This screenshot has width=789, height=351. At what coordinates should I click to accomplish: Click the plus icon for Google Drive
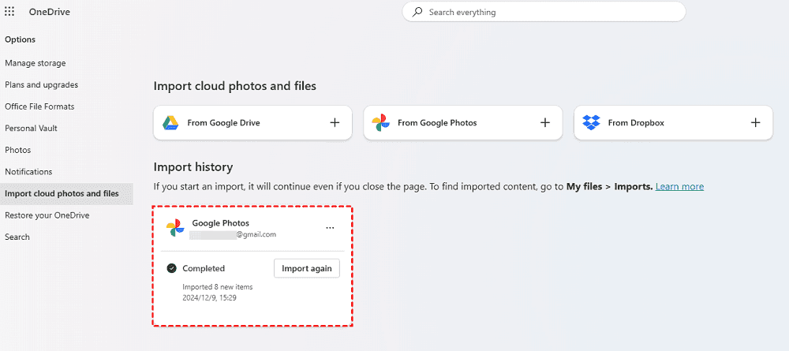(335, 123)
